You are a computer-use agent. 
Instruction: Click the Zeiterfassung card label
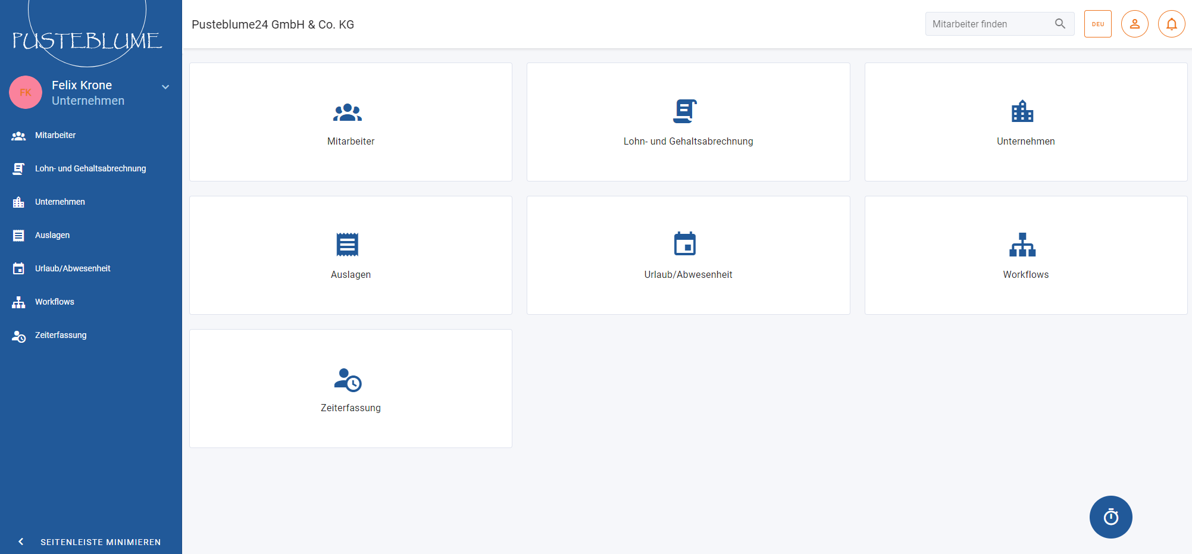(x=351, y=408)
